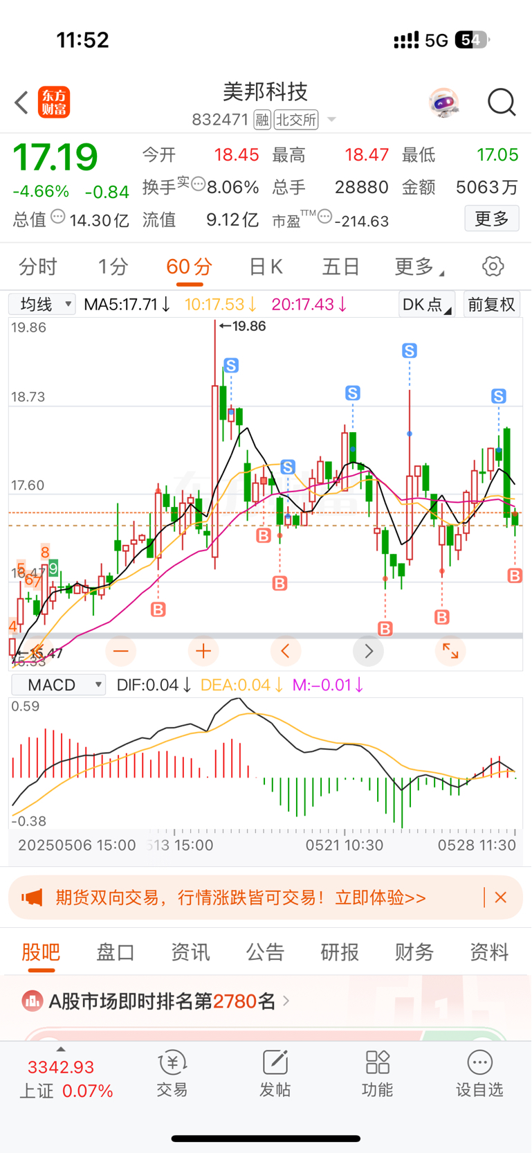Tap the 0521 10:30 date label
The height and width of the screenshot is (1153, 532).
345,845
